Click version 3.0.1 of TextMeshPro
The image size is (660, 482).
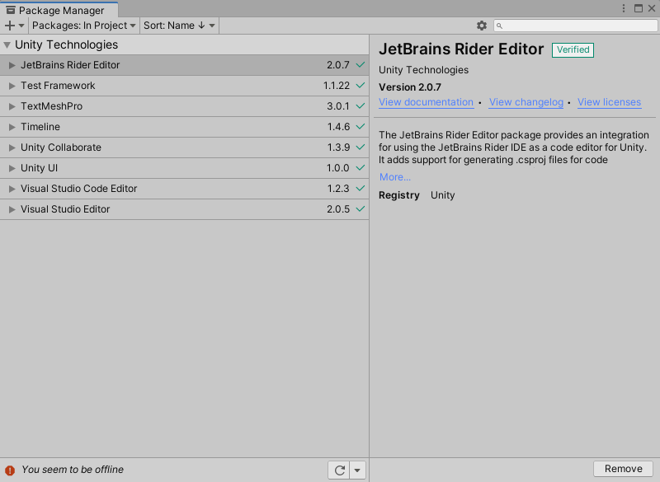tap(338, 106)
